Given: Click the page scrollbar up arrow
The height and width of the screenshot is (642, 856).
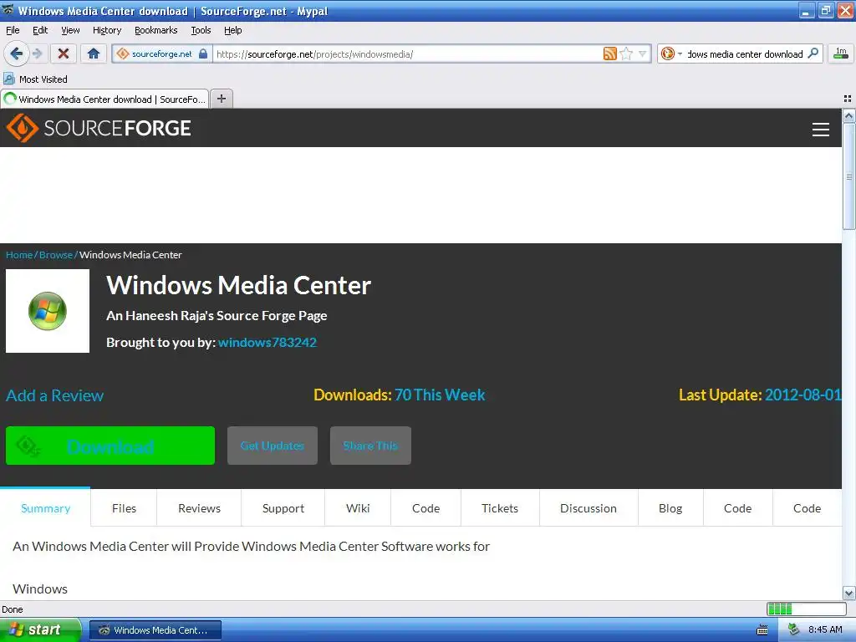Looking at the screenshot, I should (x=849, y=115).
